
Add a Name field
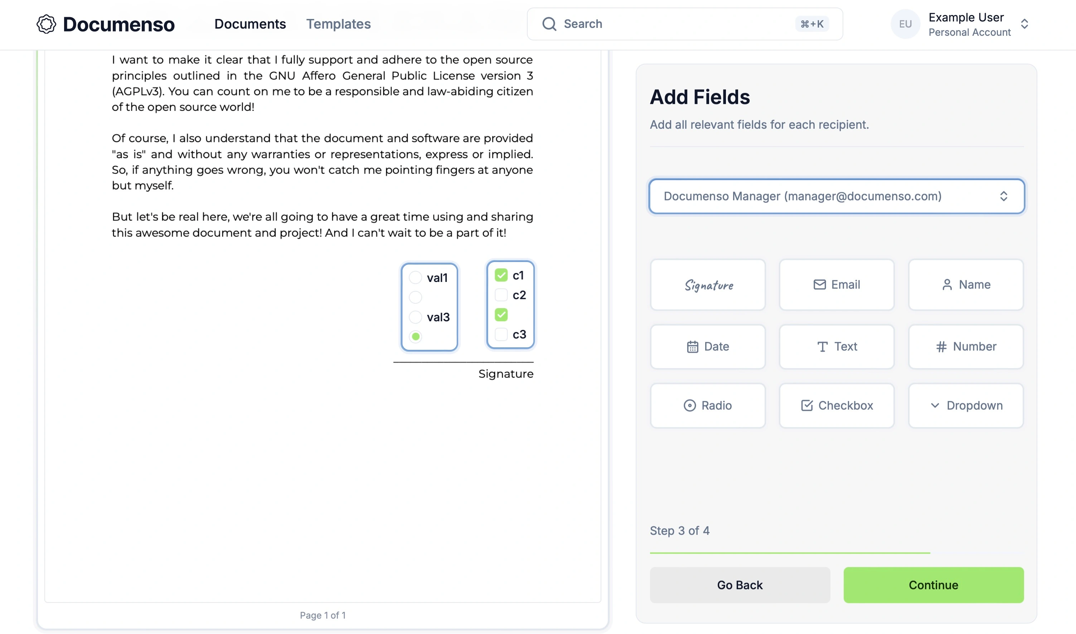[x=965, y=284]
